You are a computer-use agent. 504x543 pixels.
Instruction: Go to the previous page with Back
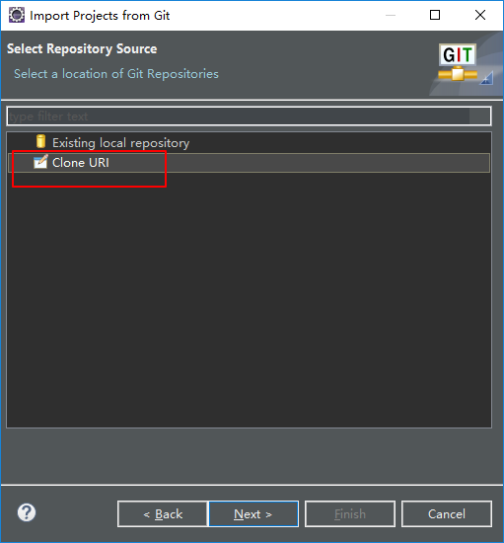pyautogui.click(x=163, y=514)
